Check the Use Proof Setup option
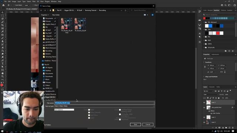The image size is (237, 133). [120, 110]
